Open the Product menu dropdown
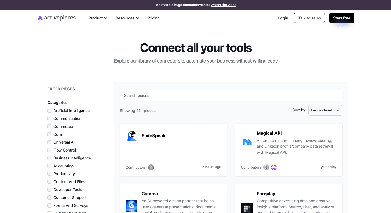This screenshot has height=213, width=391. (x=98, y=18)
